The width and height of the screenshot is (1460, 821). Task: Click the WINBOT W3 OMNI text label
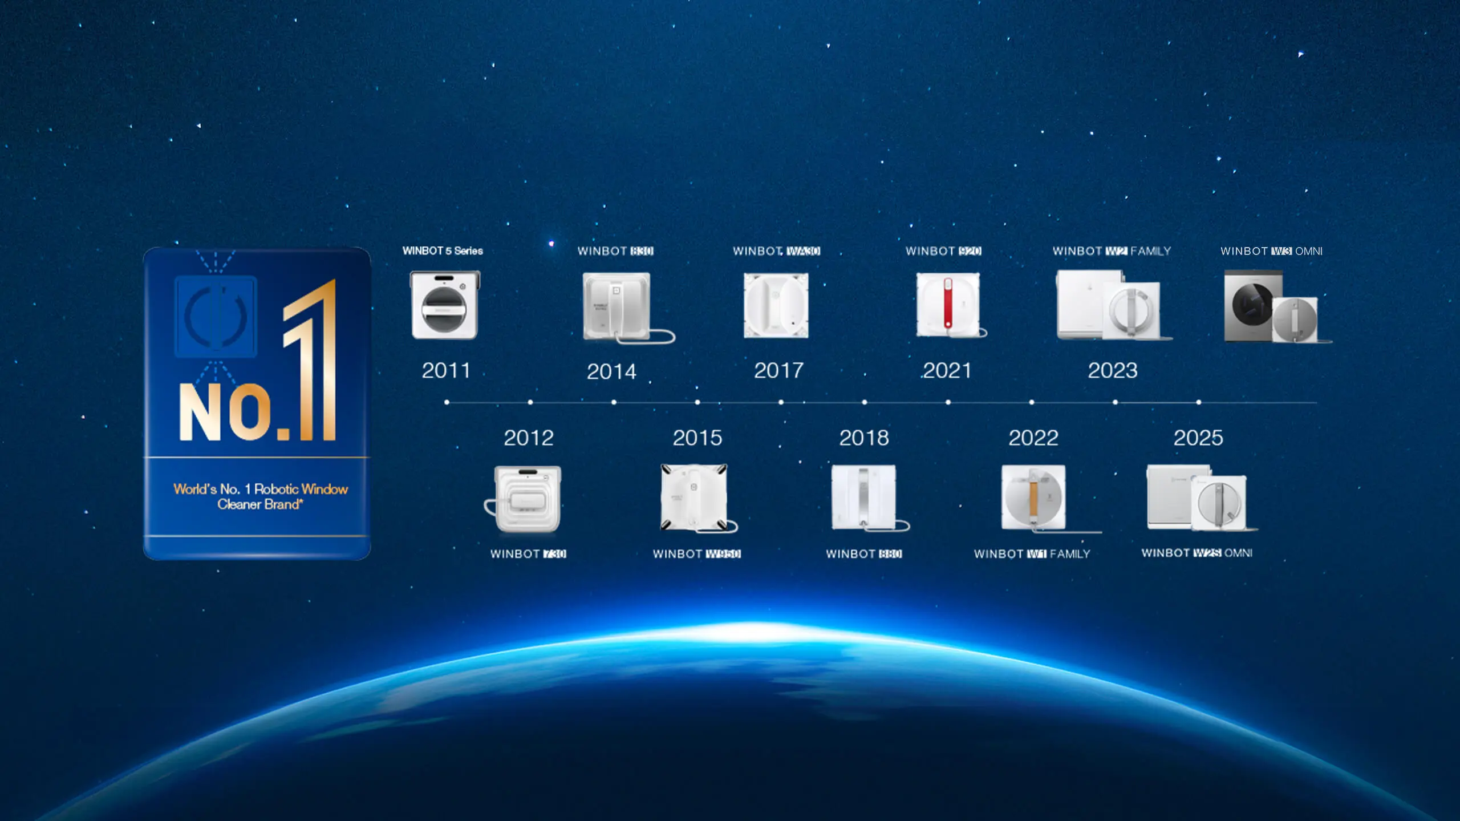pyautogui.click(x=1271, y=251)
